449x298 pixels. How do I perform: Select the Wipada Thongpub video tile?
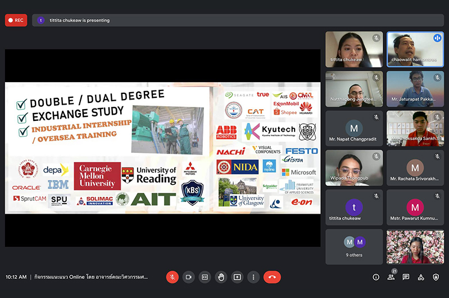tap(354, 168)
